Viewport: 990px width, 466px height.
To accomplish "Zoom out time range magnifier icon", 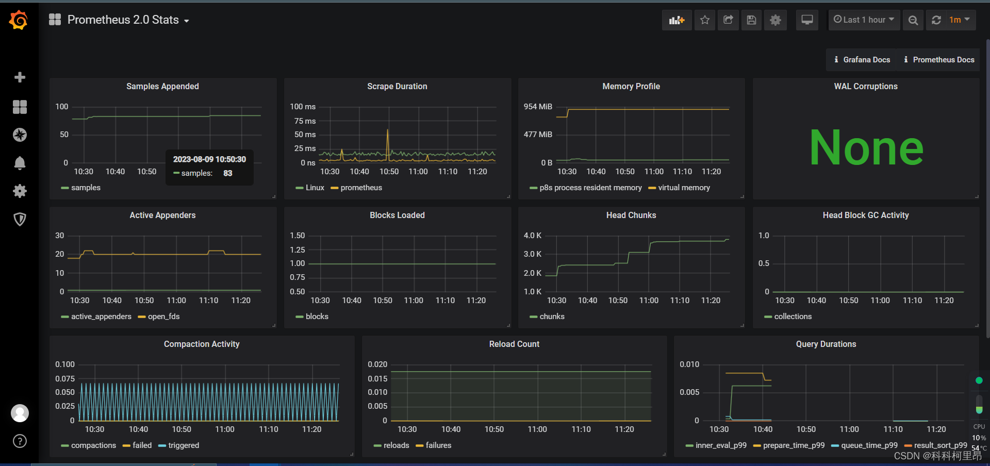I will [913, 20].
